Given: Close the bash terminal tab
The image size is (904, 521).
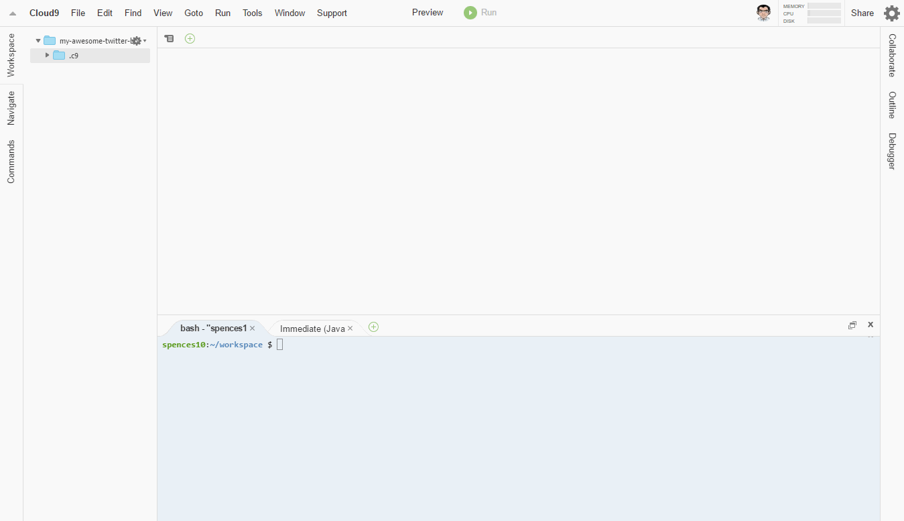Looking at the screenshot, I should (x=252, y=329).
